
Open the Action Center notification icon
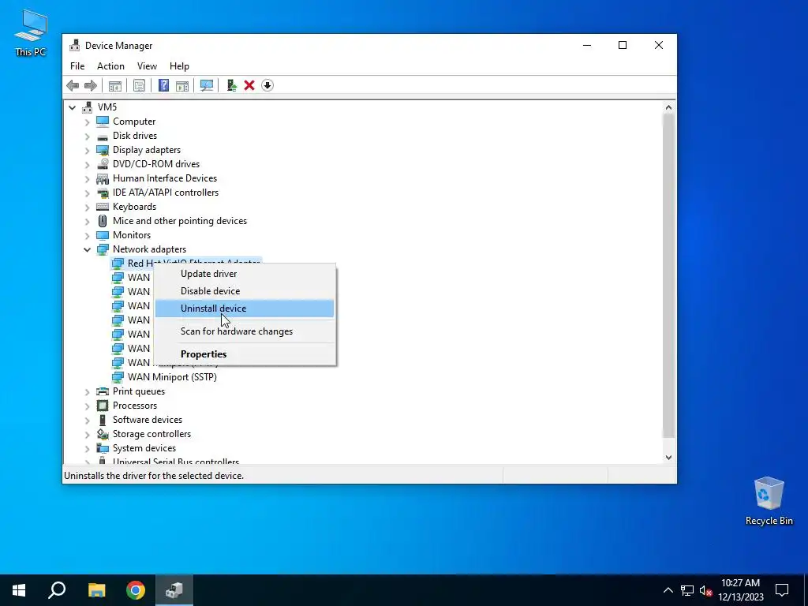[782, 590]
